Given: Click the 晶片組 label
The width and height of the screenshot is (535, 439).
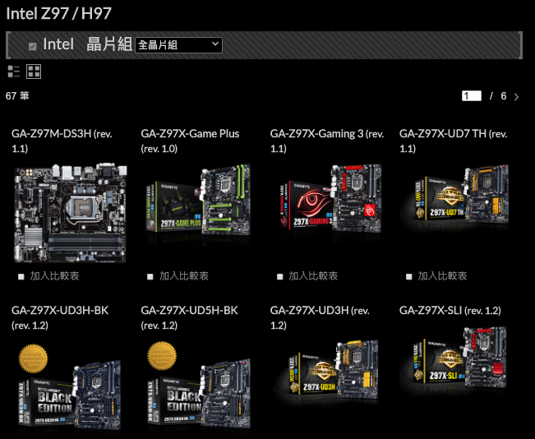Looking at the screenshot, I should click(x=109, y=44).
